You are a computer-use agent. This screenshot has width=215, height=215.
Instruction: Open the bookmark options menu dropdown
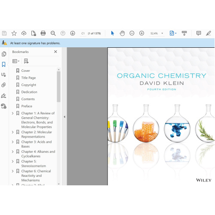coord(16,61)
